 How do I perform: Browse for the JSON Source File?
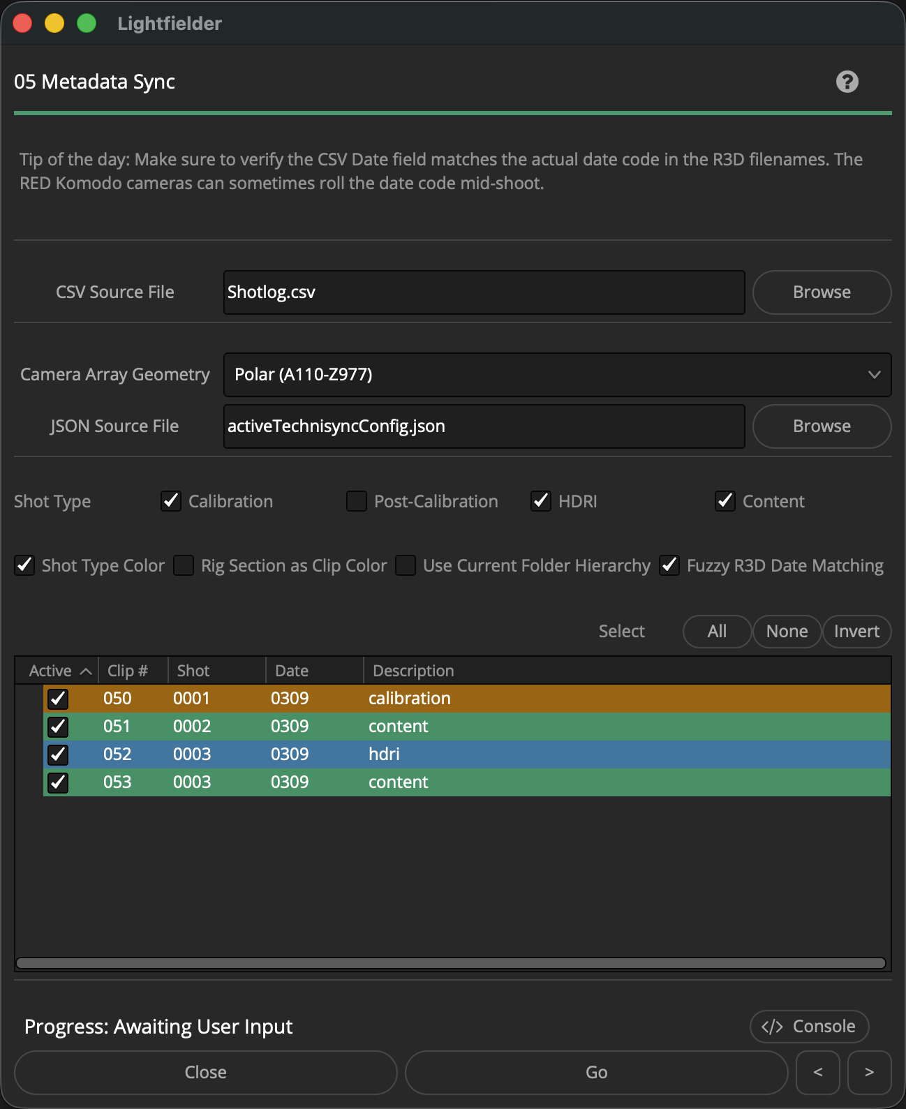(x=822, y=426)
